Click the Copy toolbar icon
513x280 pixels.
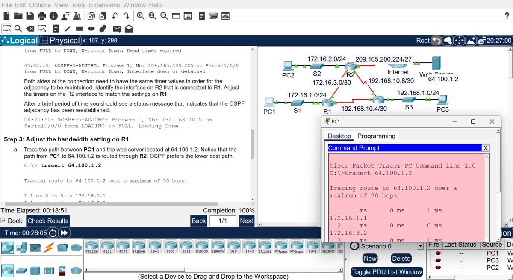[91, 16]
